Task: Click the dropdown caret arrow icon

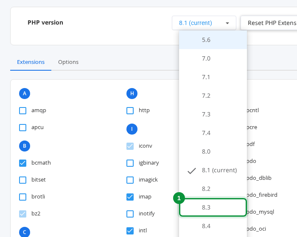Action: (227, 23)
